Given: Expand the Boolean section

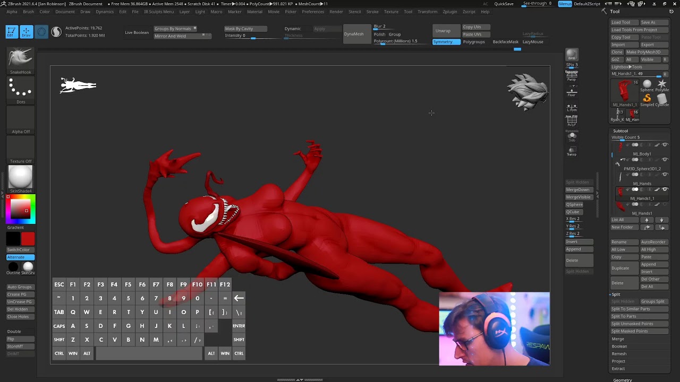Looking at the screenshot, I should tap(619, 346).
